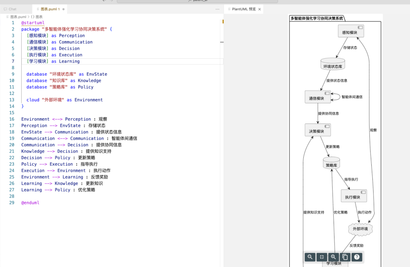This screenshot has height=267, width=410.
Task: Click the unsaved dot on 图表.puml tab
Action: (63, 9)
